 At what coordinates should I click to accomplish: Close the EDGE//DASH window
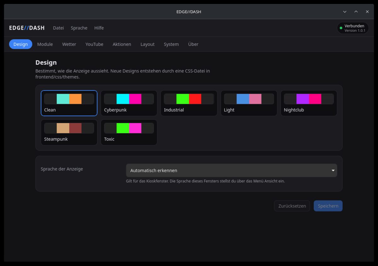coord(367,12)
